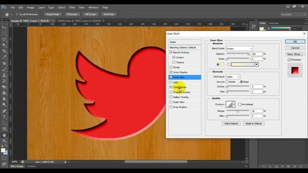
Task: Open the Filter menu
Action: coord(72,8)
